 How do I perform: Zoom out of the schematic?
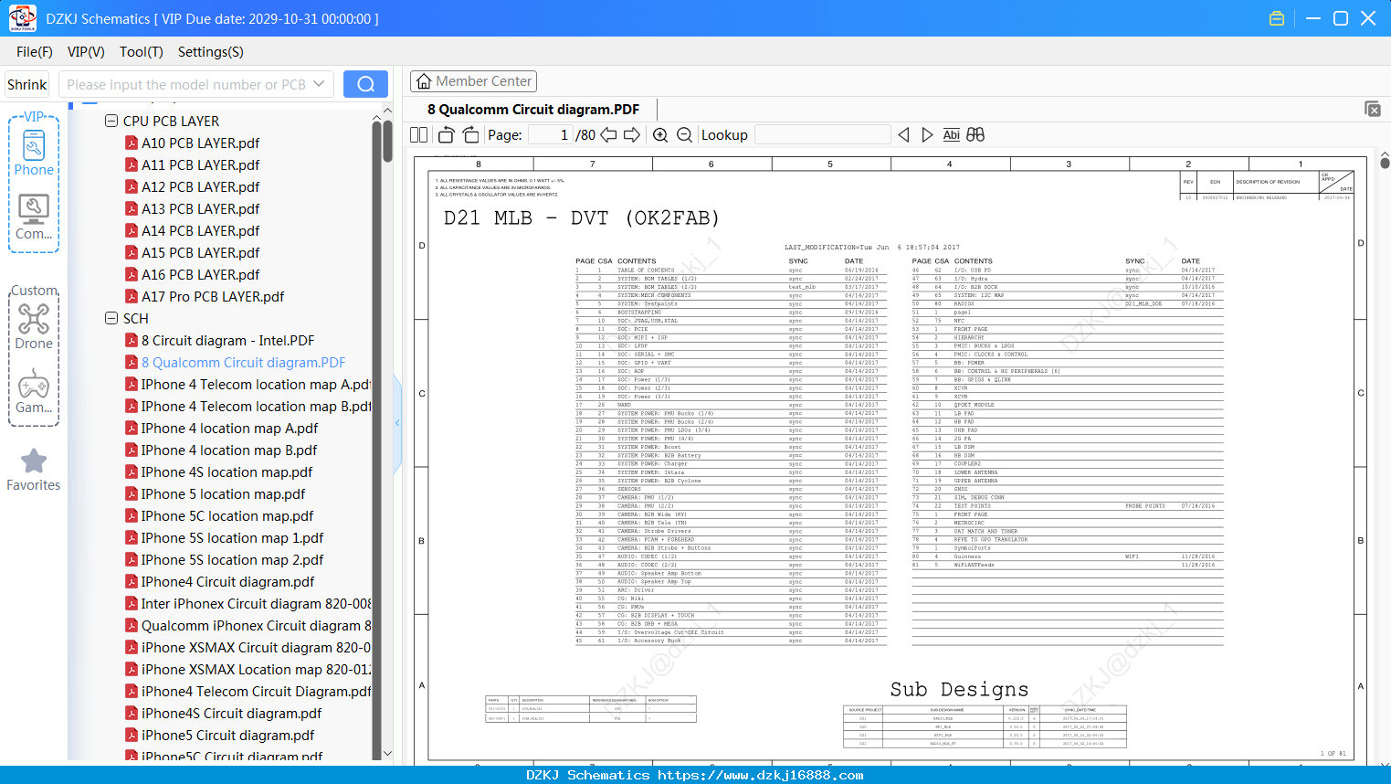pos(684,135)
